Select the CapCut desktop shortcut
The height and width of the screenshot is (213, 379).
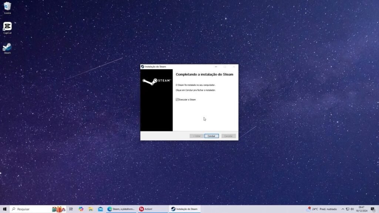(7, 28)
